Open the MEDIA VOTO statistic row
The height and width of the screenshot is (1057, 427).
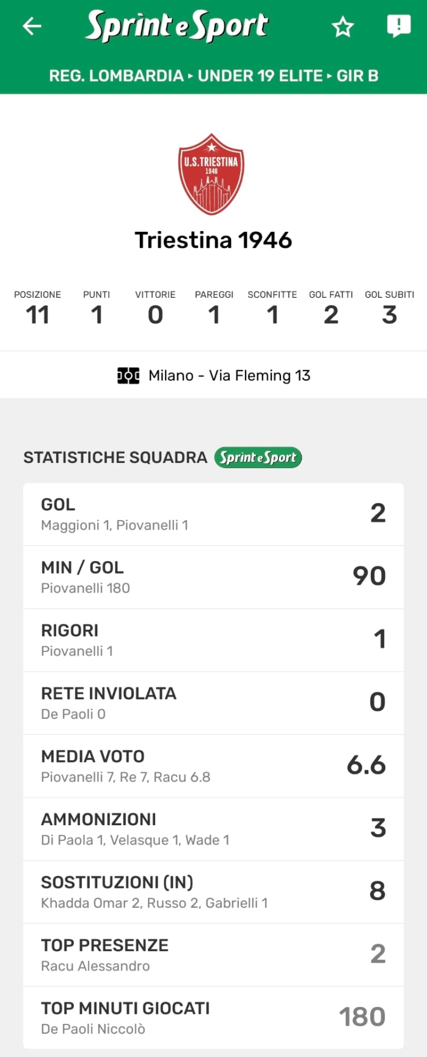click(214, 766)
